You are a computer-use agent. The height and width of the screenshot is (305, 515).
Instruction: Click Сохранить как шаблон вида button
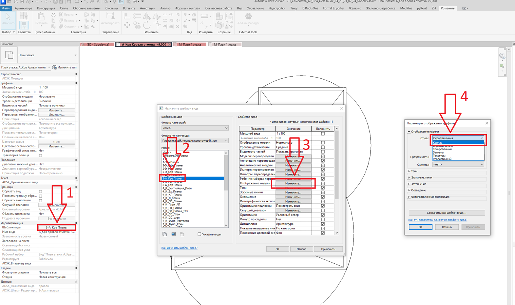[446, 213]
